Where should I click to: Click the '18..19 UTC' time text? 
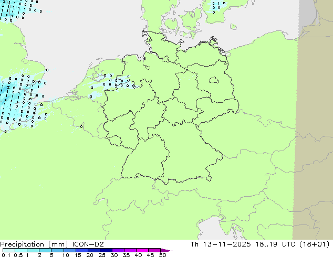pyautogui.click(x=276, y=244)
